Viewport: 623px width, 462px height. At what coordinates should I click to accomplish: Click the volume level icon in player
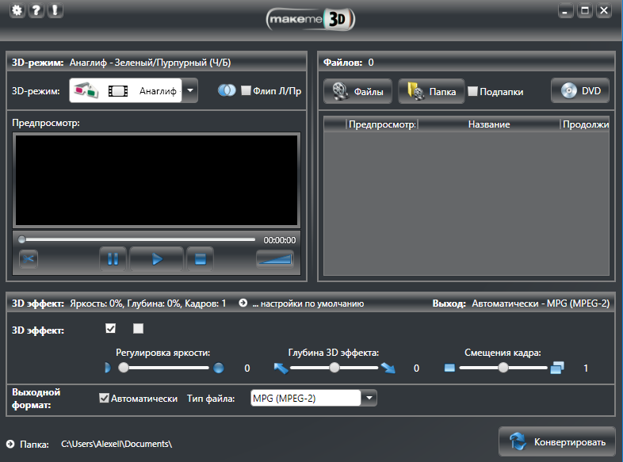click(274, 258)
